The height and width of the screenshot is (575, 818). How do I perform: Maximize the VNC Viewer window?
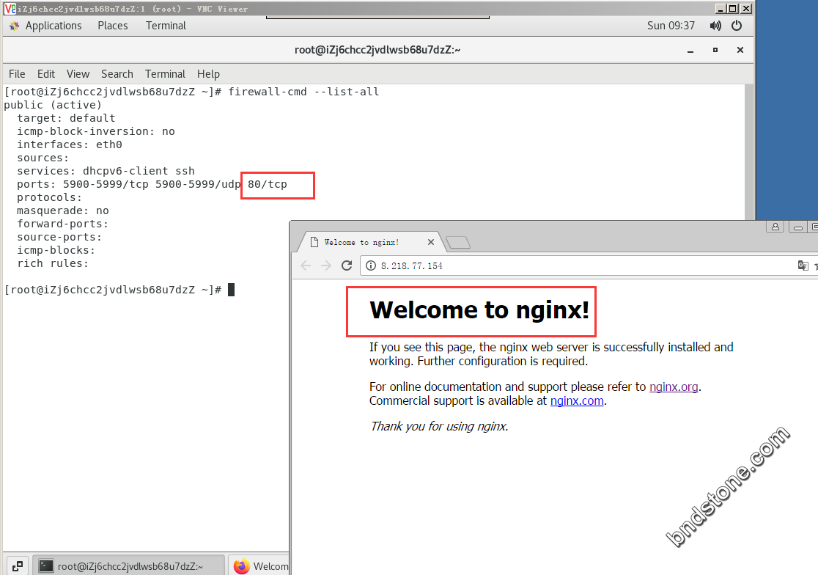[732, 8]
